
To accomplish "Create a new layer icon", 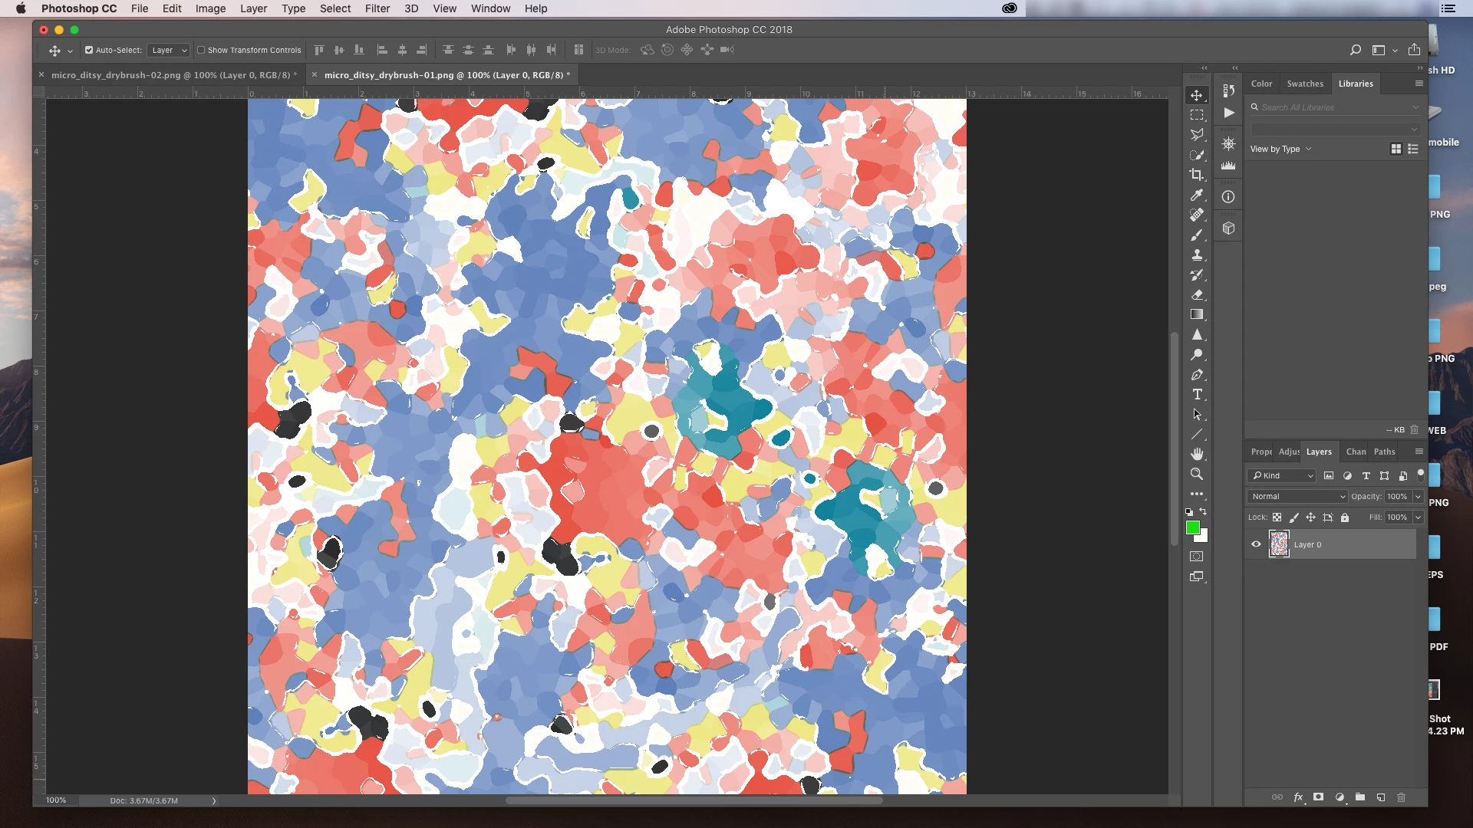I will pos(1380,797).
